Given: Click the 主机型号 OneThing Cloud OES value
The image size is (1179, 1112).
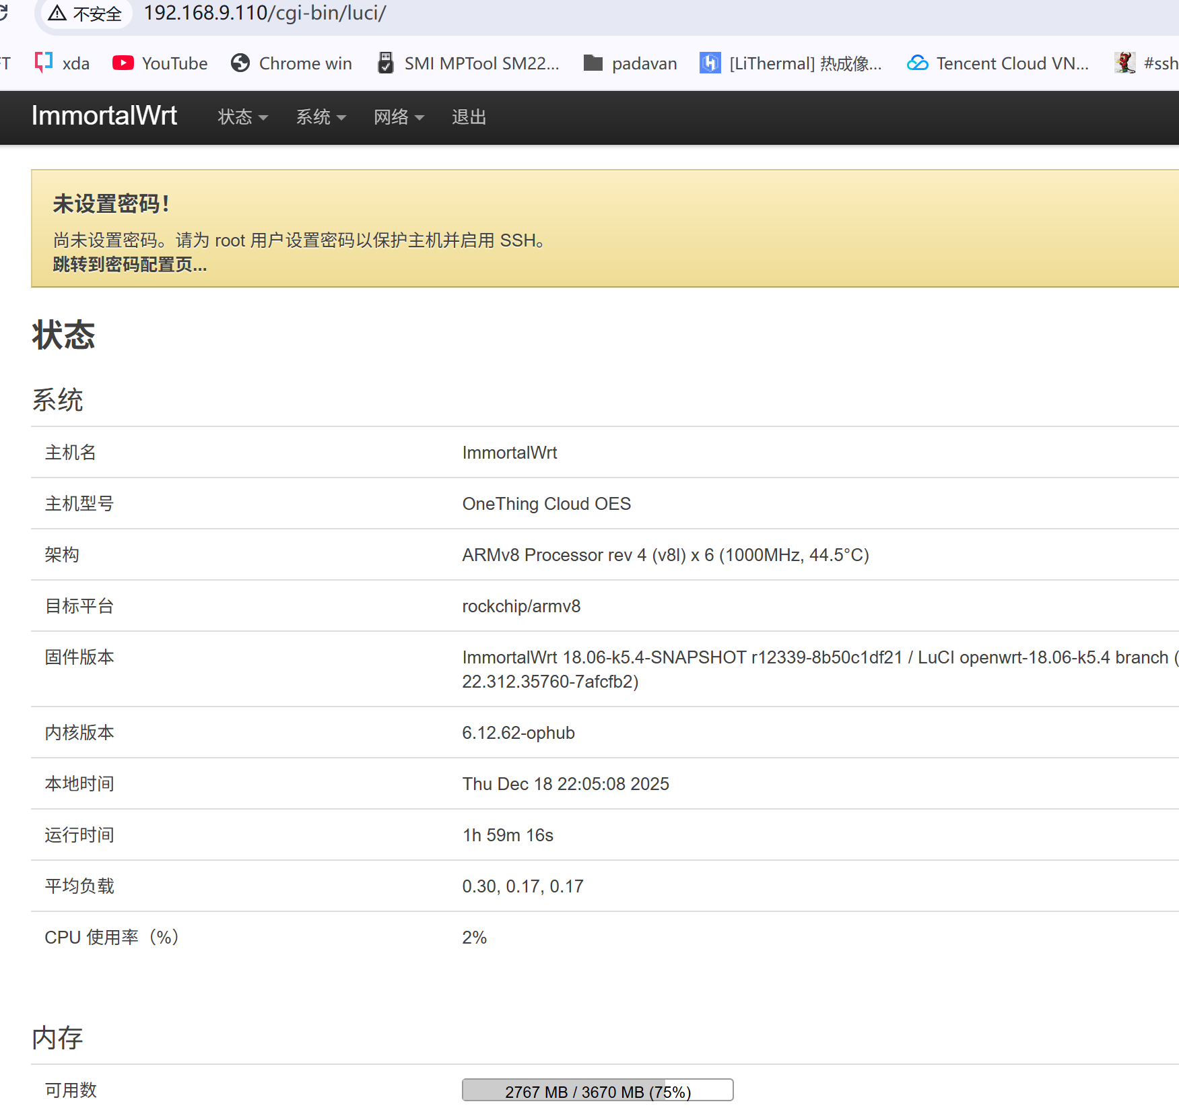Looking at the screenshot, I should pos(546,503).
